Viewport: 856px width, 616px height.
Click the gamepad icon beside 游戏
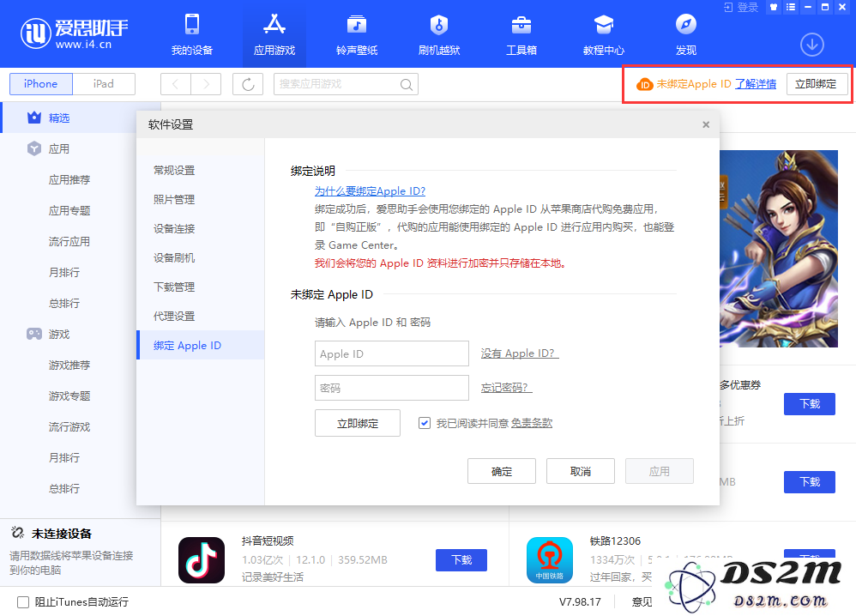[x=34, y=334]
